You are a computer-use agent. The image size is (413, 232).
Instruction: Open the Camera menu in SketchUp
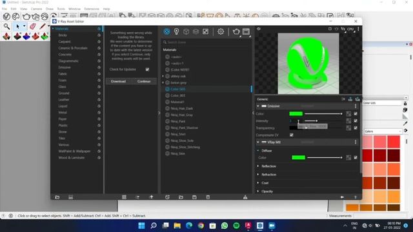[36, 9]
